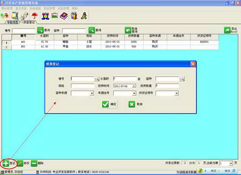Image resolution: width=241 pixels, height=175 pixels.
Task: Click the 导出 Excel export arrow icon
Action: tap(227, 30)
